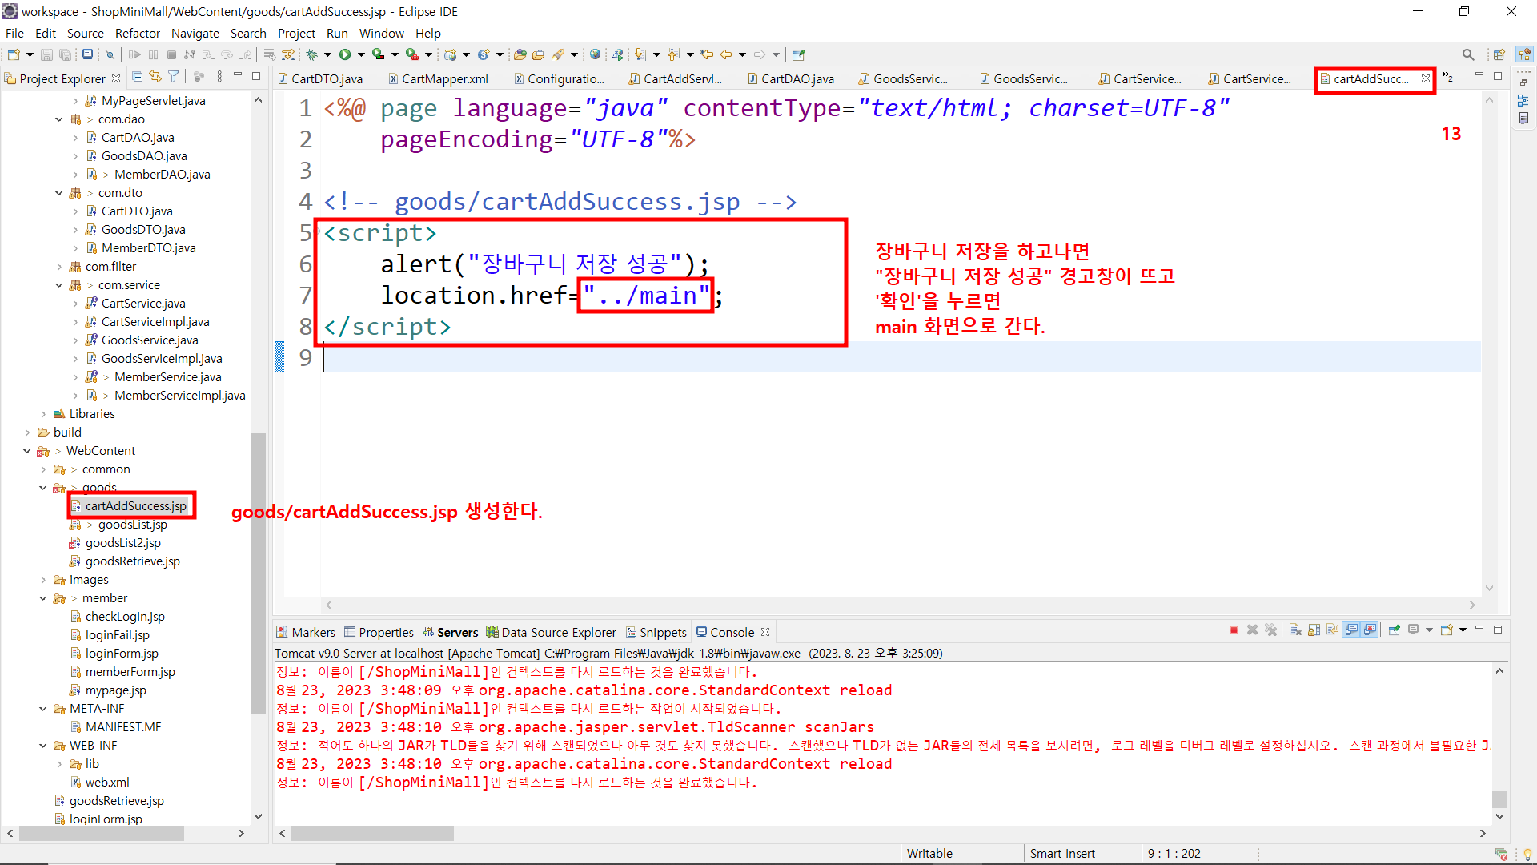Image resolution: width=1537 pixels, height=865 pixels.
Task: Click New file toolbar icon
Action: 14,54
